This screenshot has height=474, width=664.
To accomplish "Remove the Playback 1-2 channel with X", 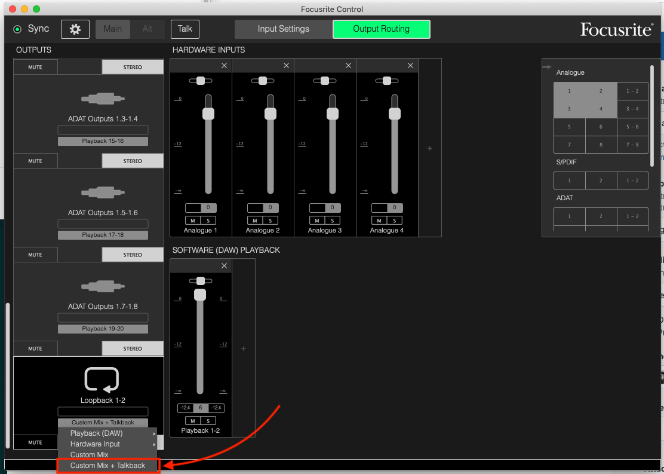I will click(x=224, y=266).
